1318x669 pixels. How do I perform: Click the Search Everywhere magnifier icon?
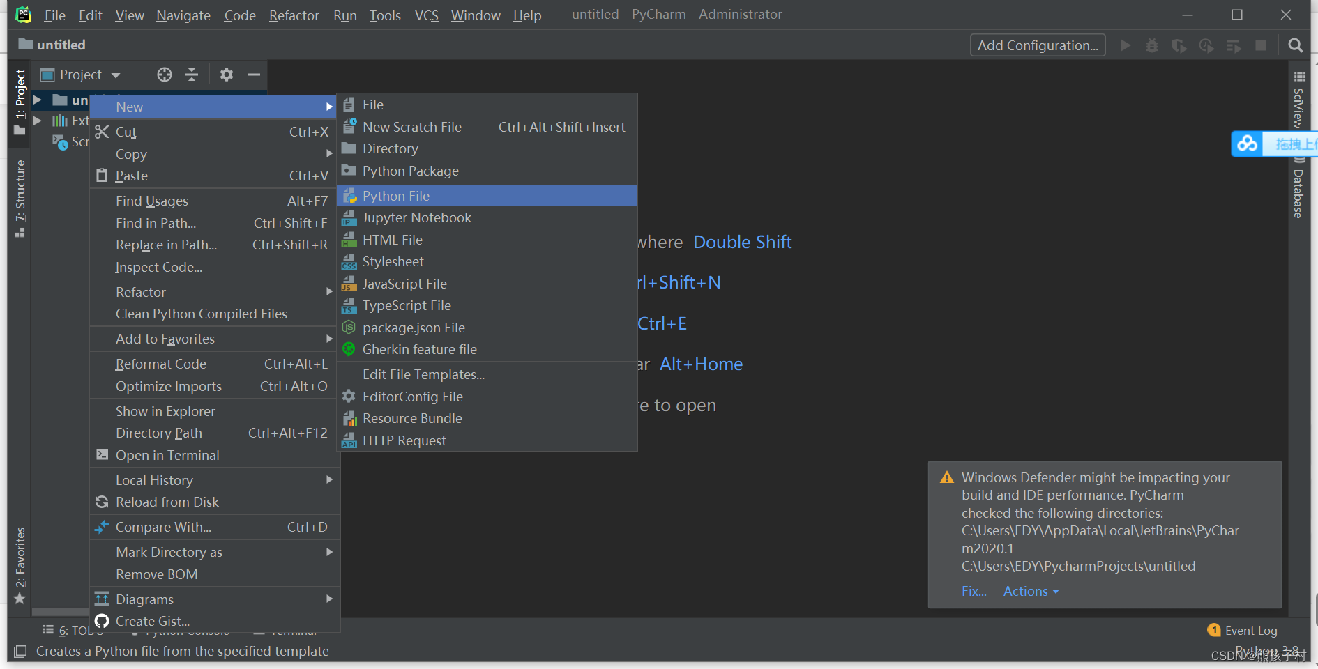(1295, 45)
